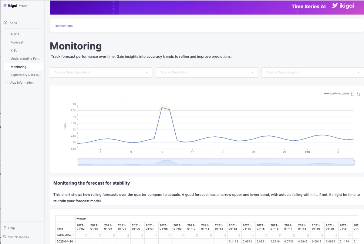Click the left handle of the chart range slider
The height and width of the screenshot is (244, 364).
point(78,162)
